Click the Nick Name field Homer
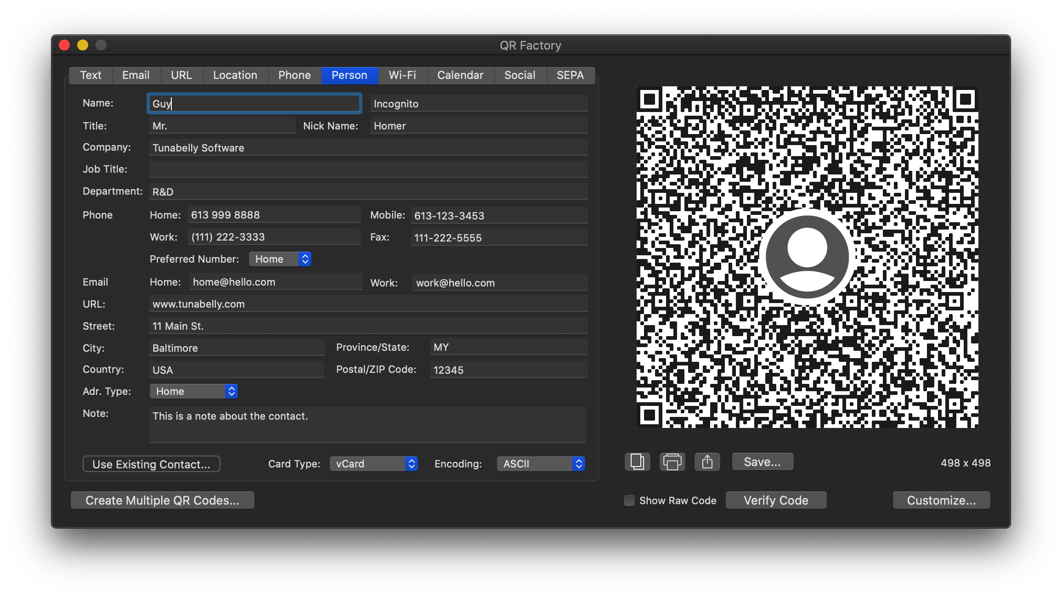Image resolution: width=1062 pixels, height=596 pixels. 479,125
